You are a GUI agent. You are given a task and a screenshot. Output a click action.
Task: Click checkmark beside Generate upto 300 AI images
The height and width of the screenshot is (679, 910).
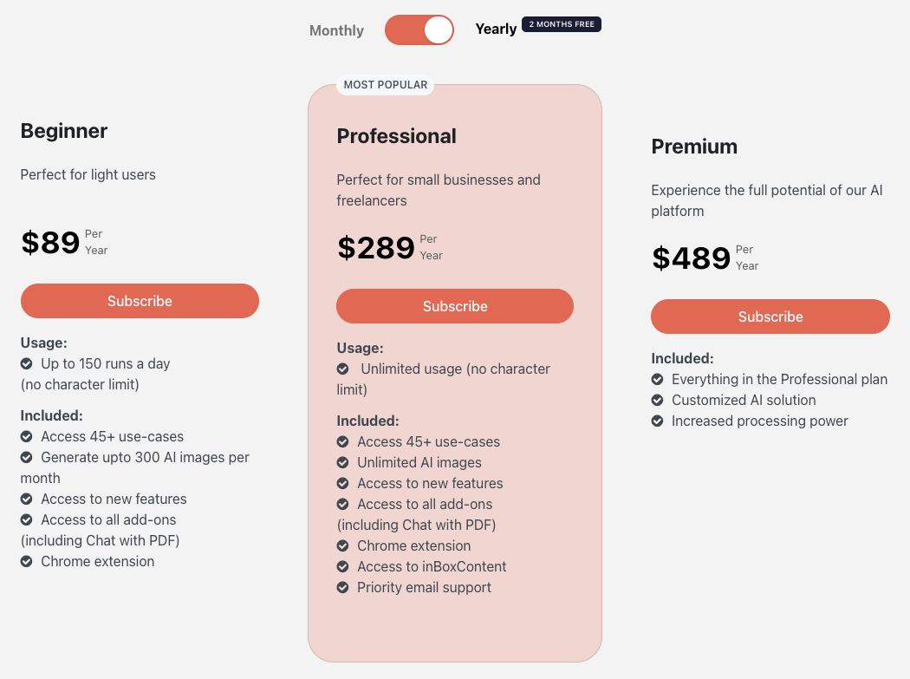tap(27, 458)
